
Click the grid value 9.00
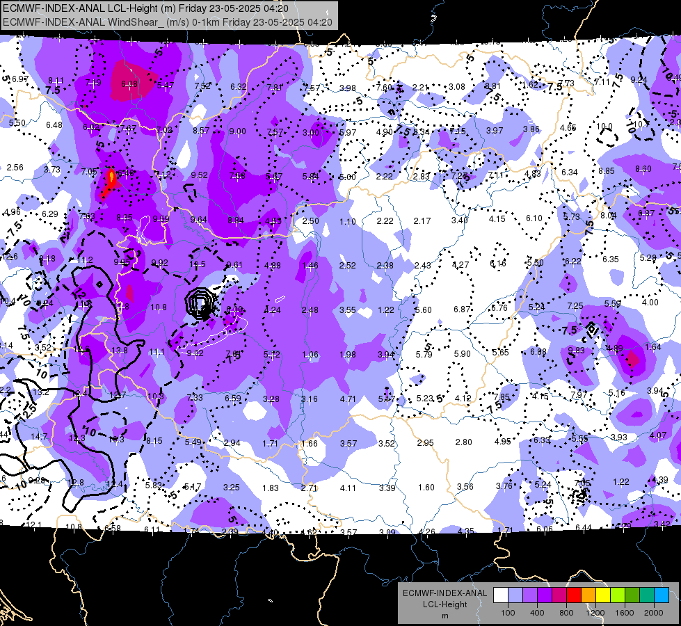[x=238, y=131]
